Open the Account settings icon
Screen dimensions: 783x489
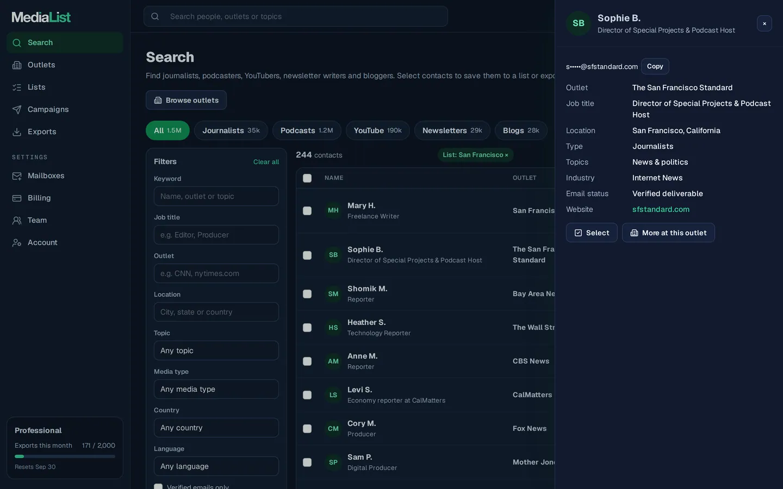click(x=17, y=243)
